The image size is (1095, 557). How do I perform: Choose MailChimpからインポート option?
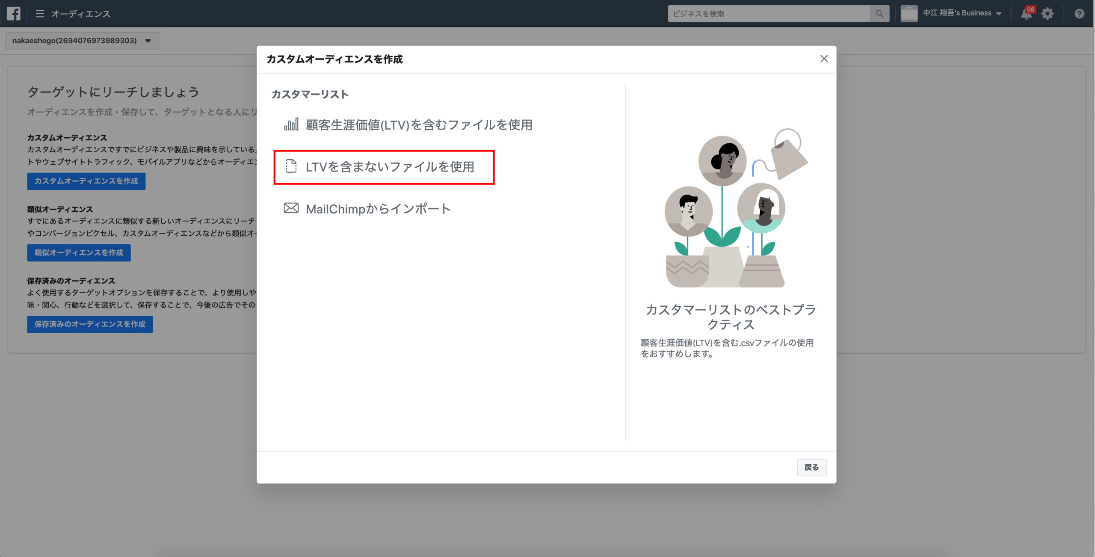tap(378, 209)
